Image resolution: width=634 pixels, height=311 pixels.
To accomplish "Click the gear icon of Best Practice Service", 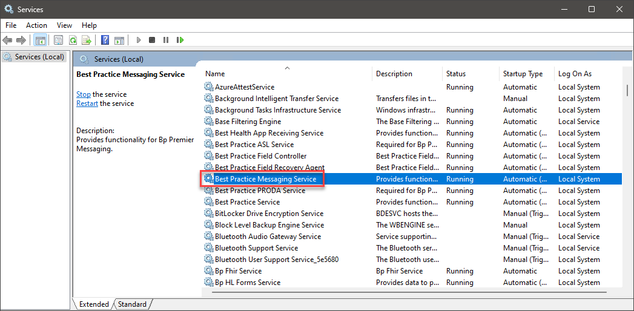I will pyautogui.click(x=208, y=202).
